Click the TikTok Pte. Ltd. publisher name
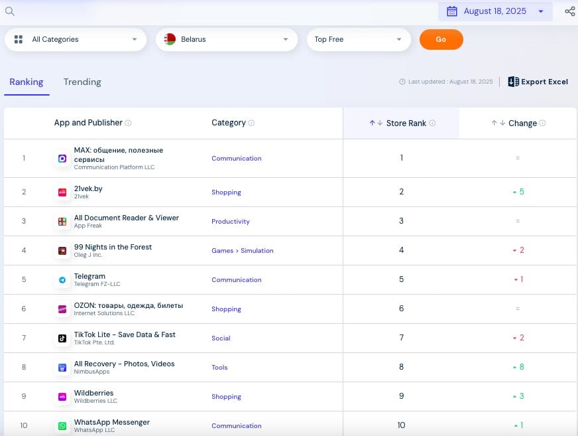Screen dimensions: 578x436 click(x=94, y=342)
